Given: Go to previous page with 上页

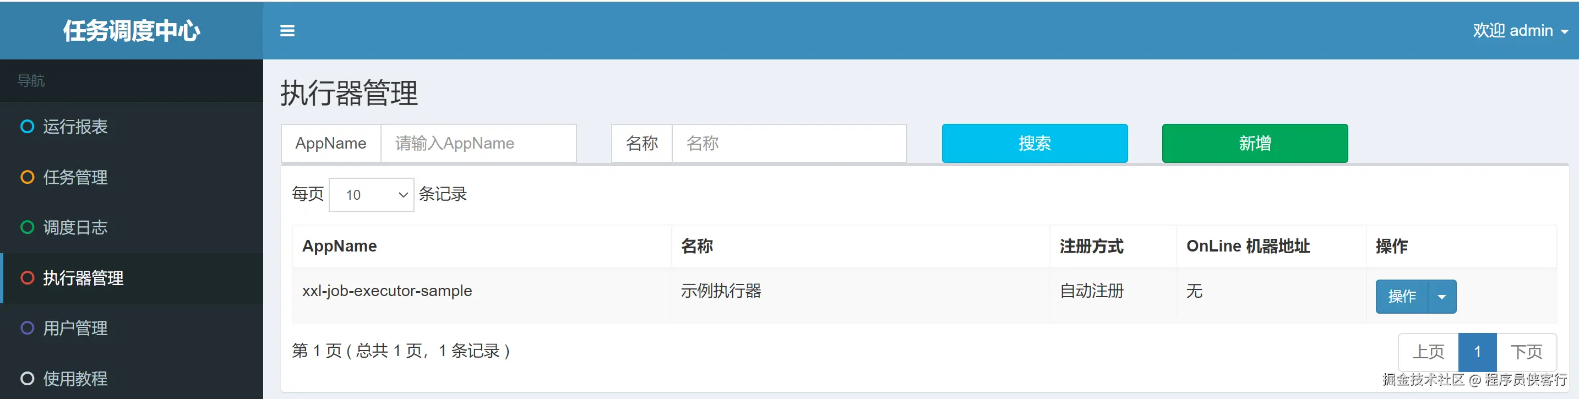Looking at the screenshot, I should pos(1428,352).
